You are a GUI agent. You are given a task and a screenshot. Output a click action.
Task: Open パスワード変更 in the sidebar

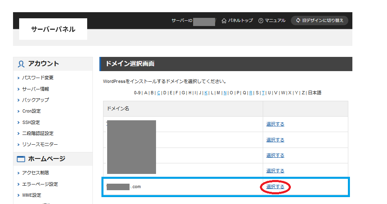pyautogui.click(x=37, y=78)
